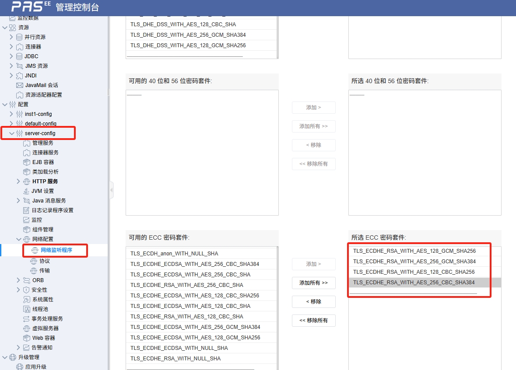Screen dimensions: 516x370
Task: Click the JVM 设置 icon
Action: pos(26,191)
